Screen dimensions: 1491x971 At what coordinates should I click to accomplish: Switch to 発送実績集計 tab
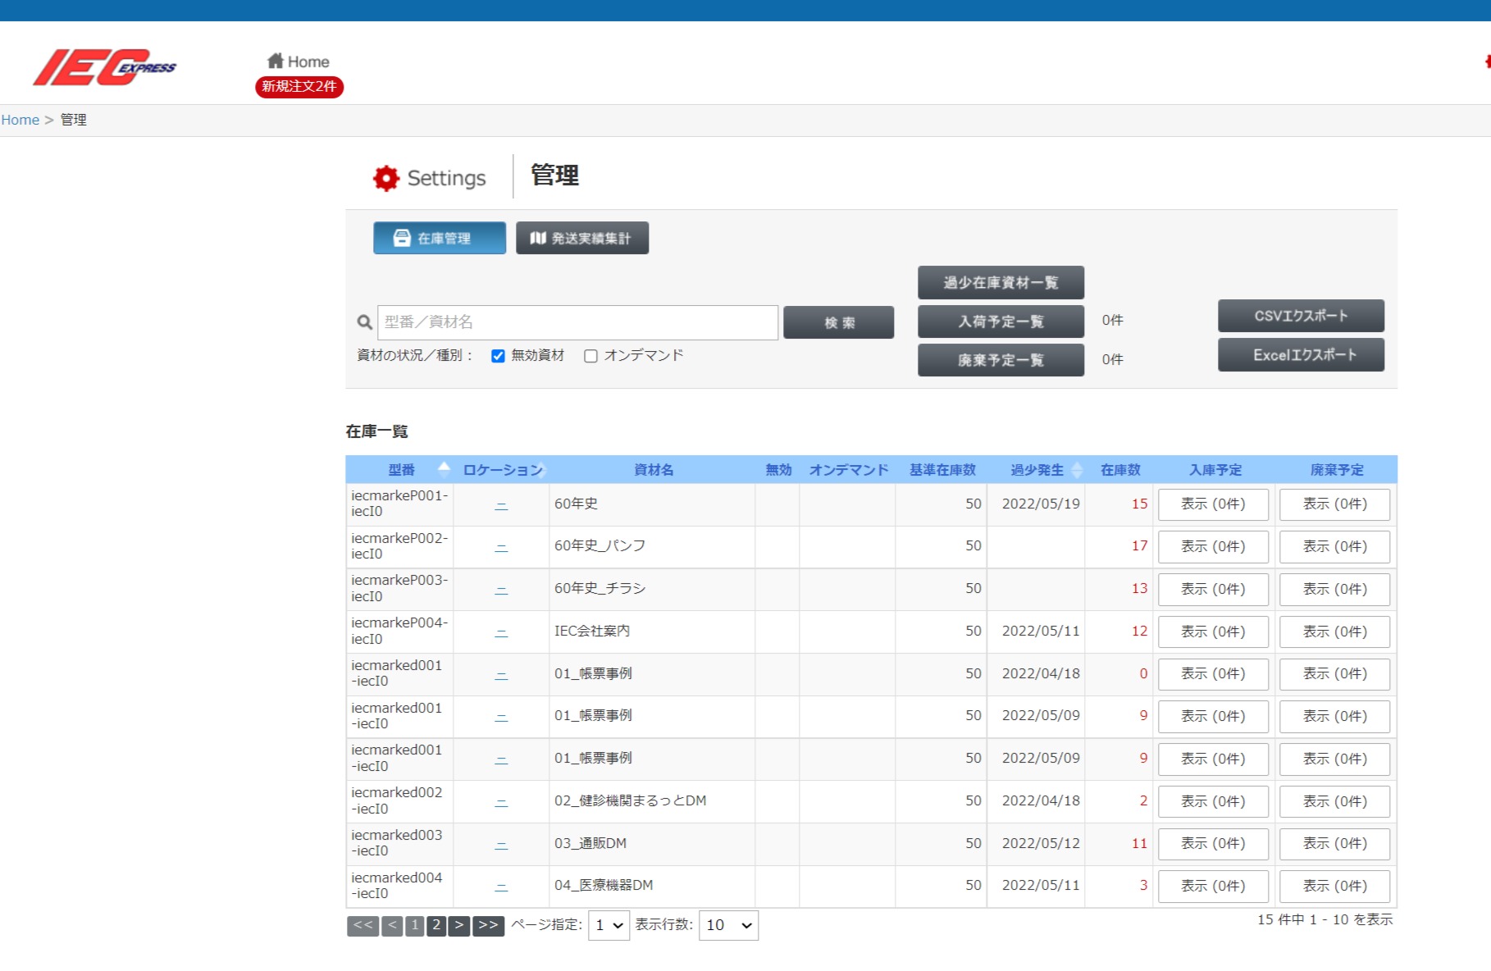(582, 238)
